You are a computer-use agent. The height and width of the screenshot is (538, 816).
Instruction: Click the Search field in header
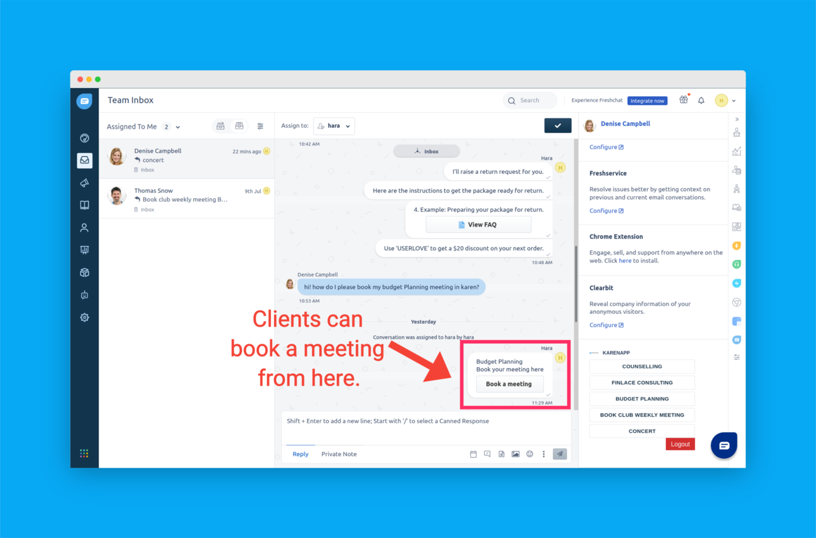[x=530, y=101]
